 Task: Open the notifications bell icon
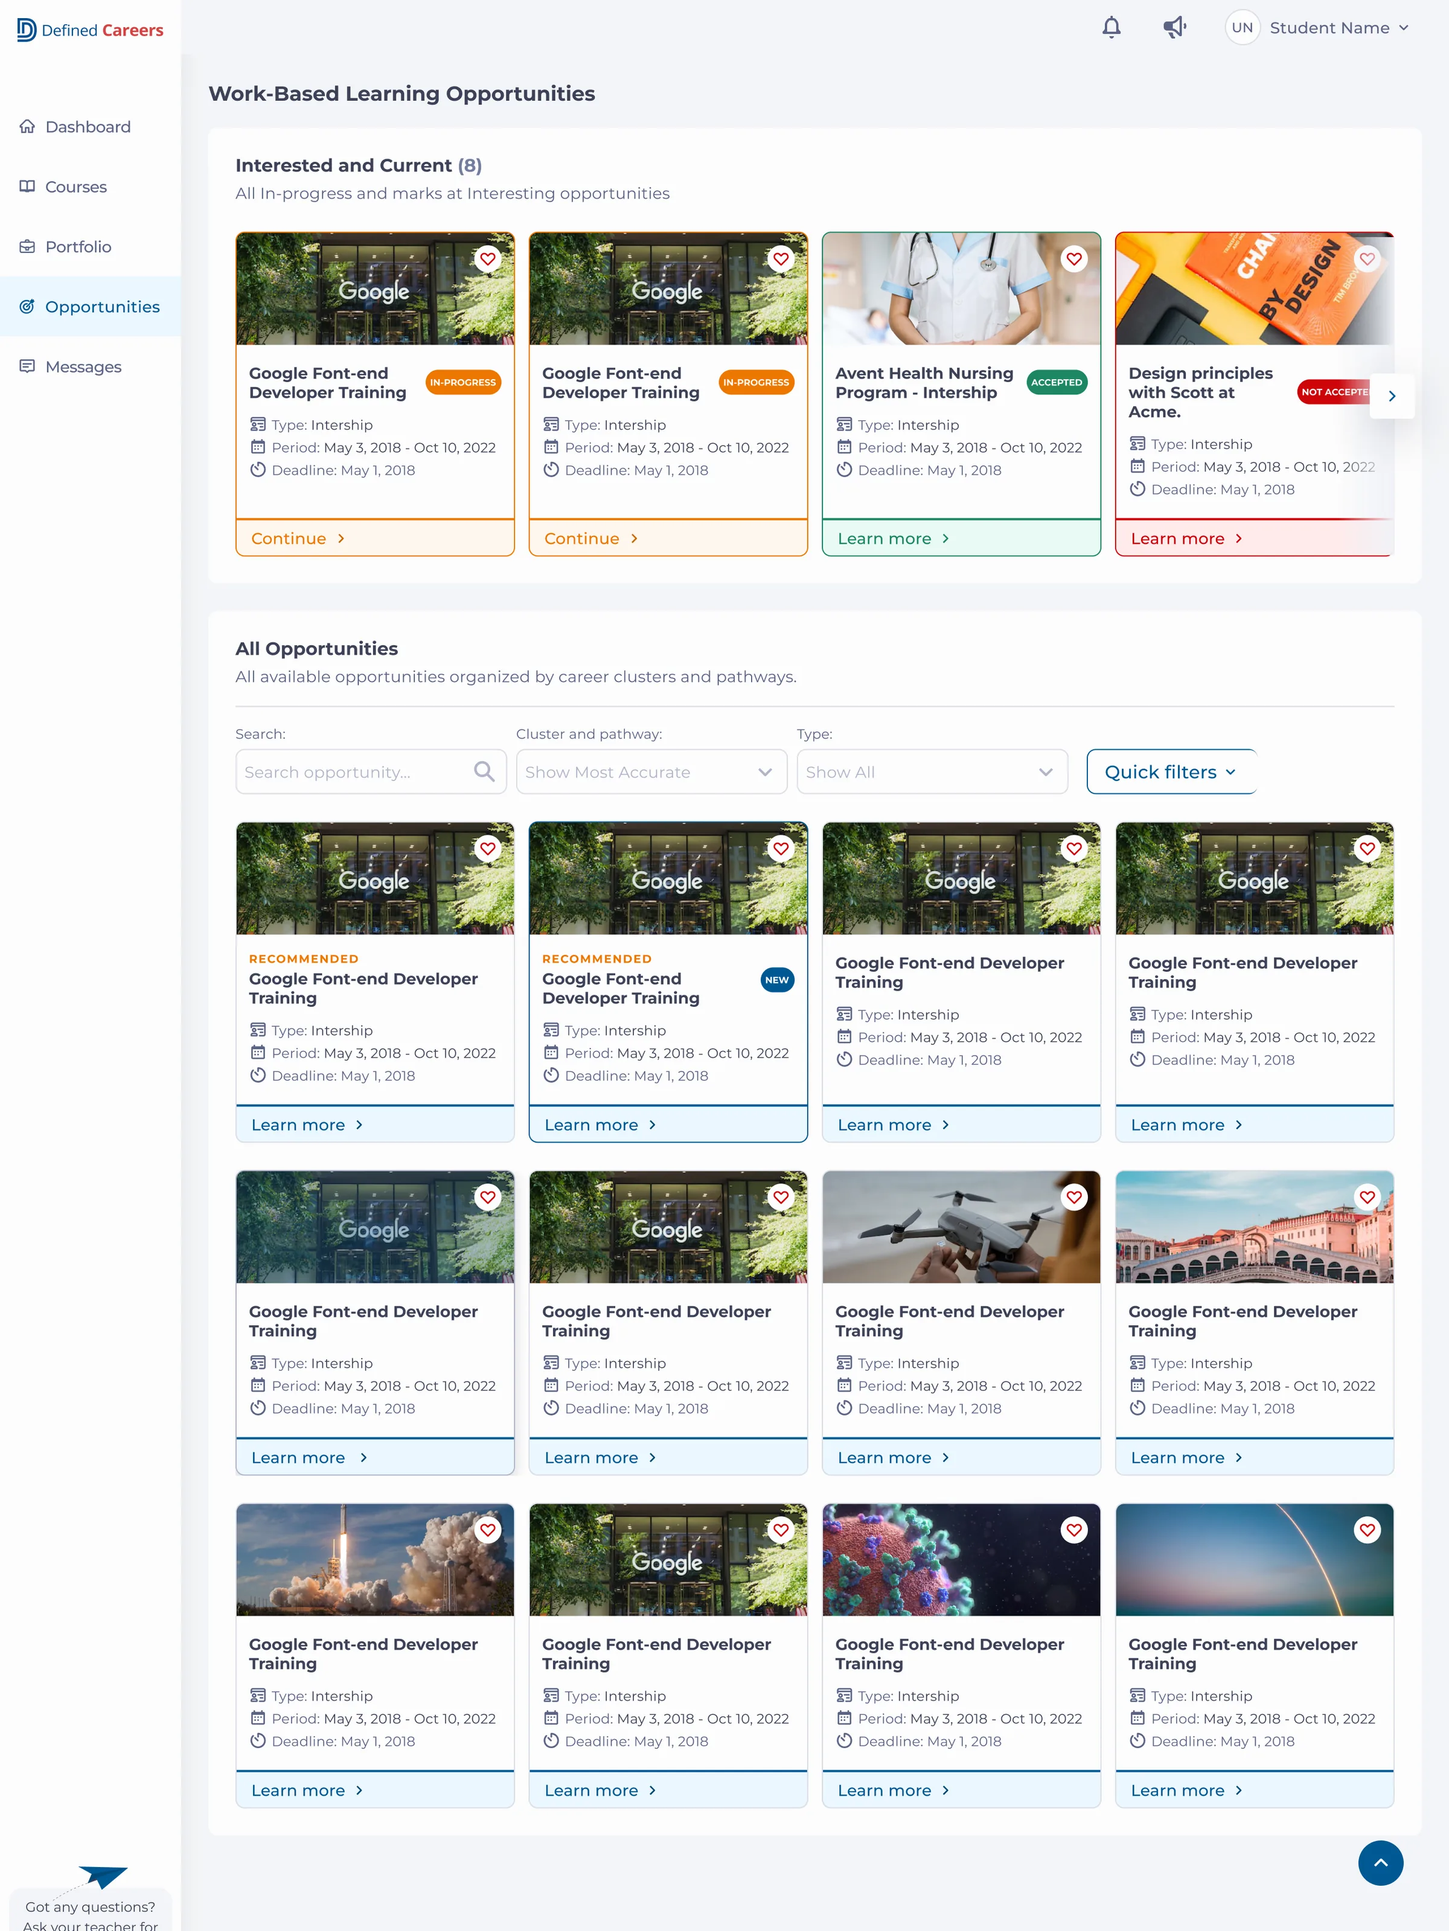1111,28
